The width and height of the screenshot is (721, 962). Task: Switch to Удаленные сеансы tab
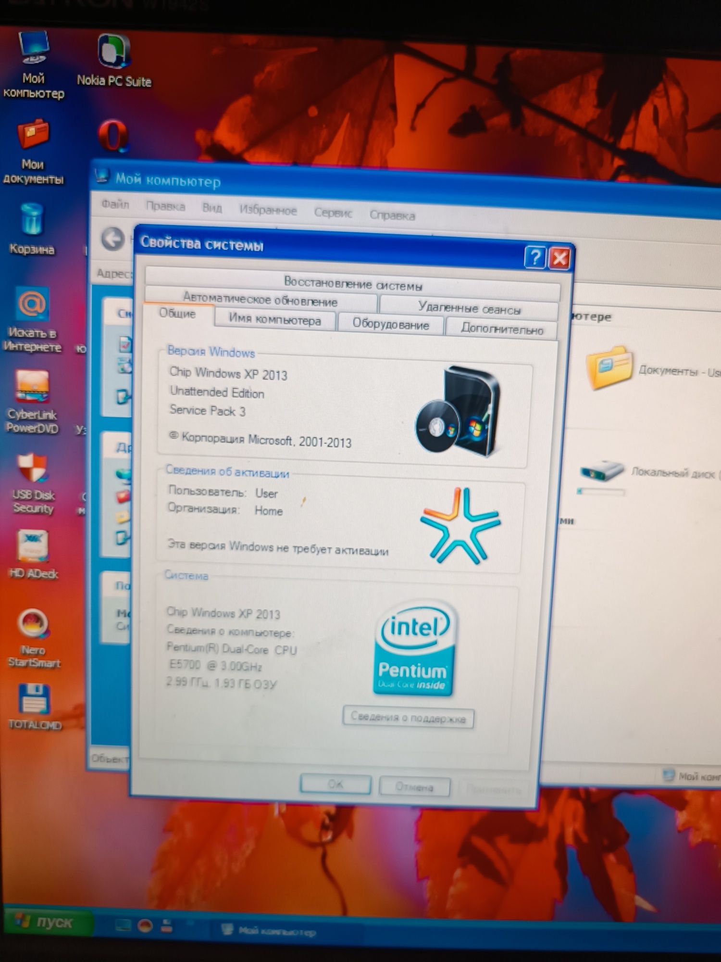pos(469,308)
